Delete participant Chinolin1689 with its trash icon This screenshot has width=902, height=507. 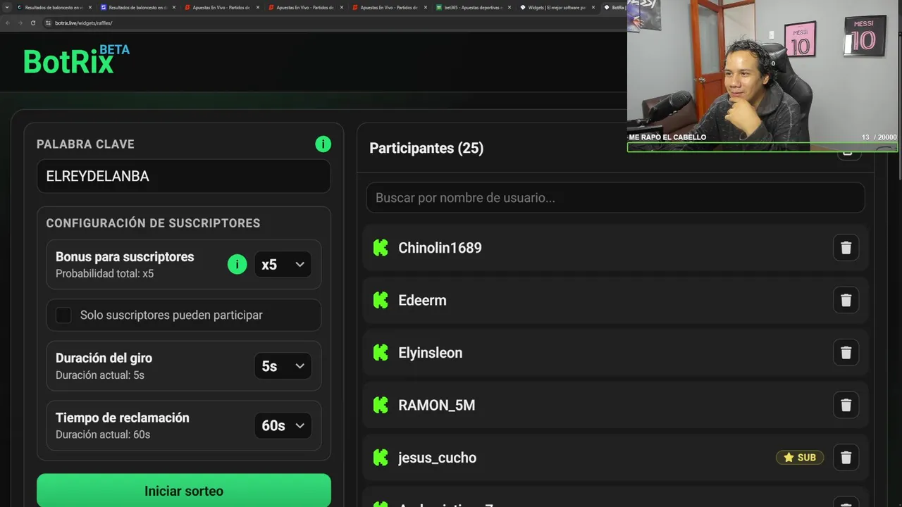click(846, 248)
